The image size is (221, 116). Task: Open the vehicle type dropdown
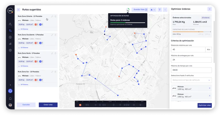(191, 80)
